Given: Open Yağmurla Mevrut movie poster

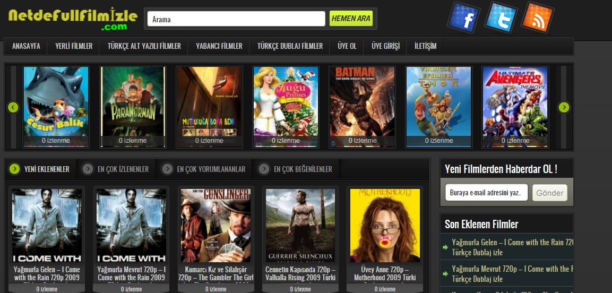Looking at the screenshot, I should tap(131, 226).
